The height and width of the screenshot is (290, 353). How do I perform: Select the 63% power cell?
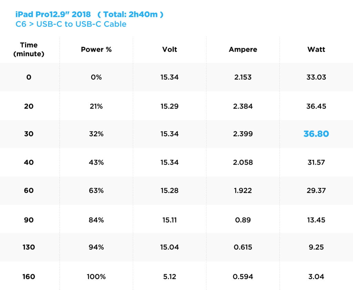[96, 190]
